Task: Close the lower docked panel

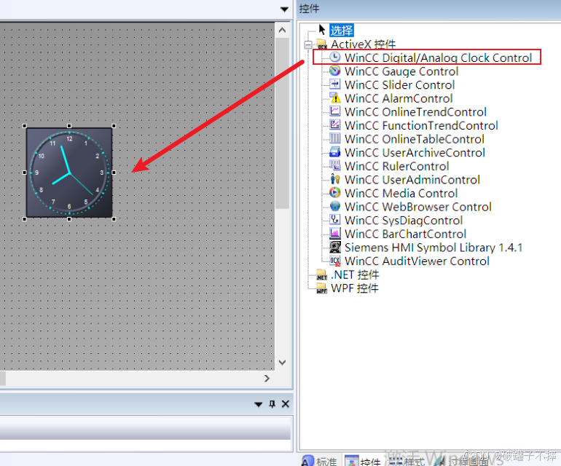Action: 285,404
